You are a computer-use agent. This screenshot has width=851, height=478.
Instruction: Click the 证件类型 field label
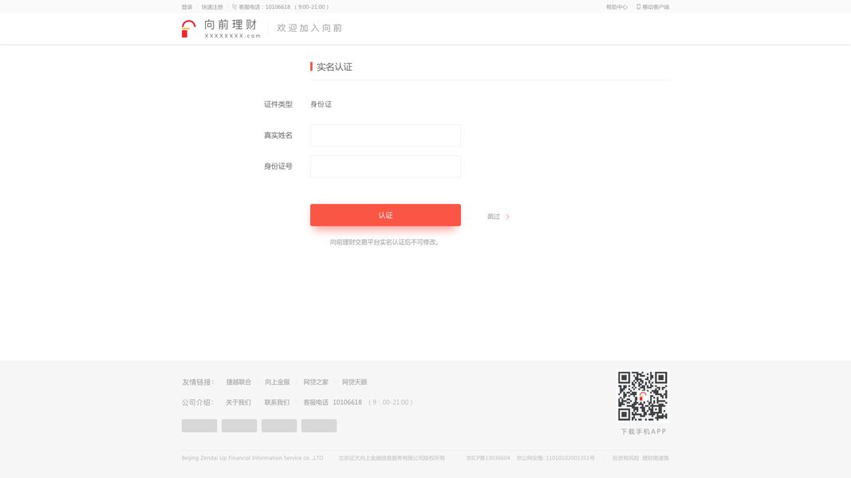(278, 104)
